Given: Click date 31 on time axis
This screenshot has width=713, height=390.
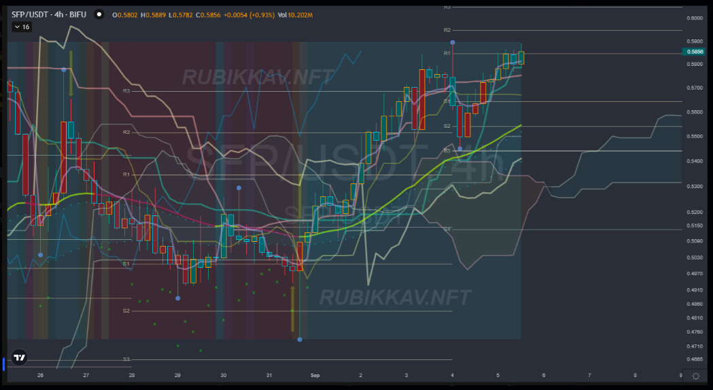Looking at the screenshot, I should pos(269,376).
